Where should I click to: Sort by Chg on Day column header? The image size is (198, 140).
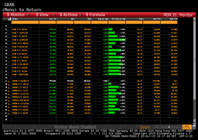coord(100,19)
